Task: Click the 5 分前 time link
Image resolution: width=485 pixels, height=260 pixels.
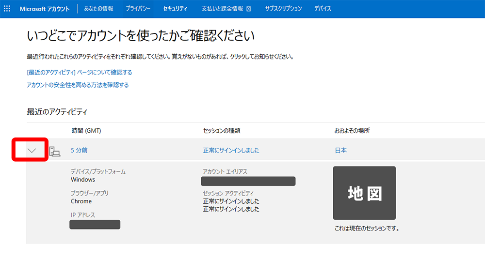Action: (x=79, y=151)
